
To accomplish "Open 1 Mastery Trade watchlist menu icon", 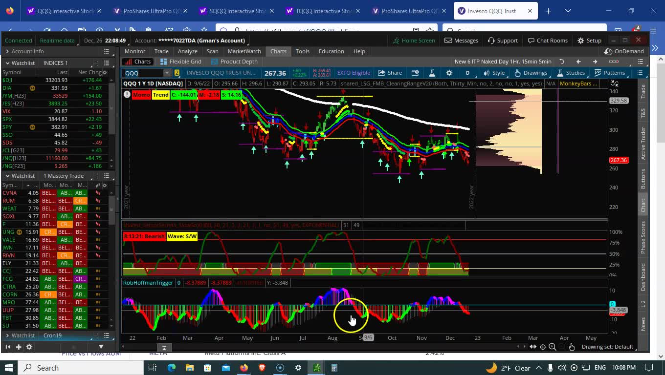I will [106, 176].
